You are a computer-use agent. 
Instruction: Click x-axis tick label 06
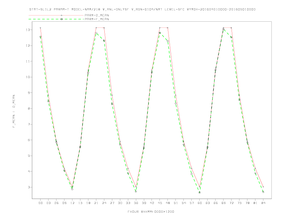(x=57, y=203)
